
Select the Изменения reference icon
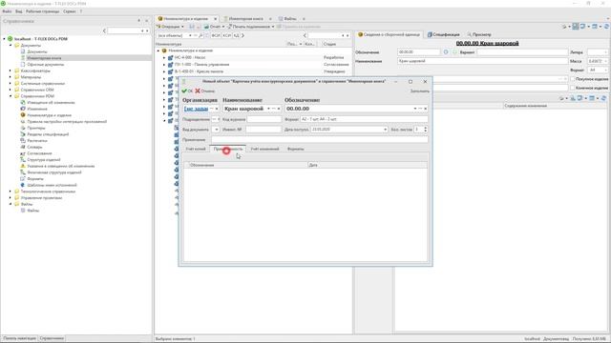click(x=23, y=109)
